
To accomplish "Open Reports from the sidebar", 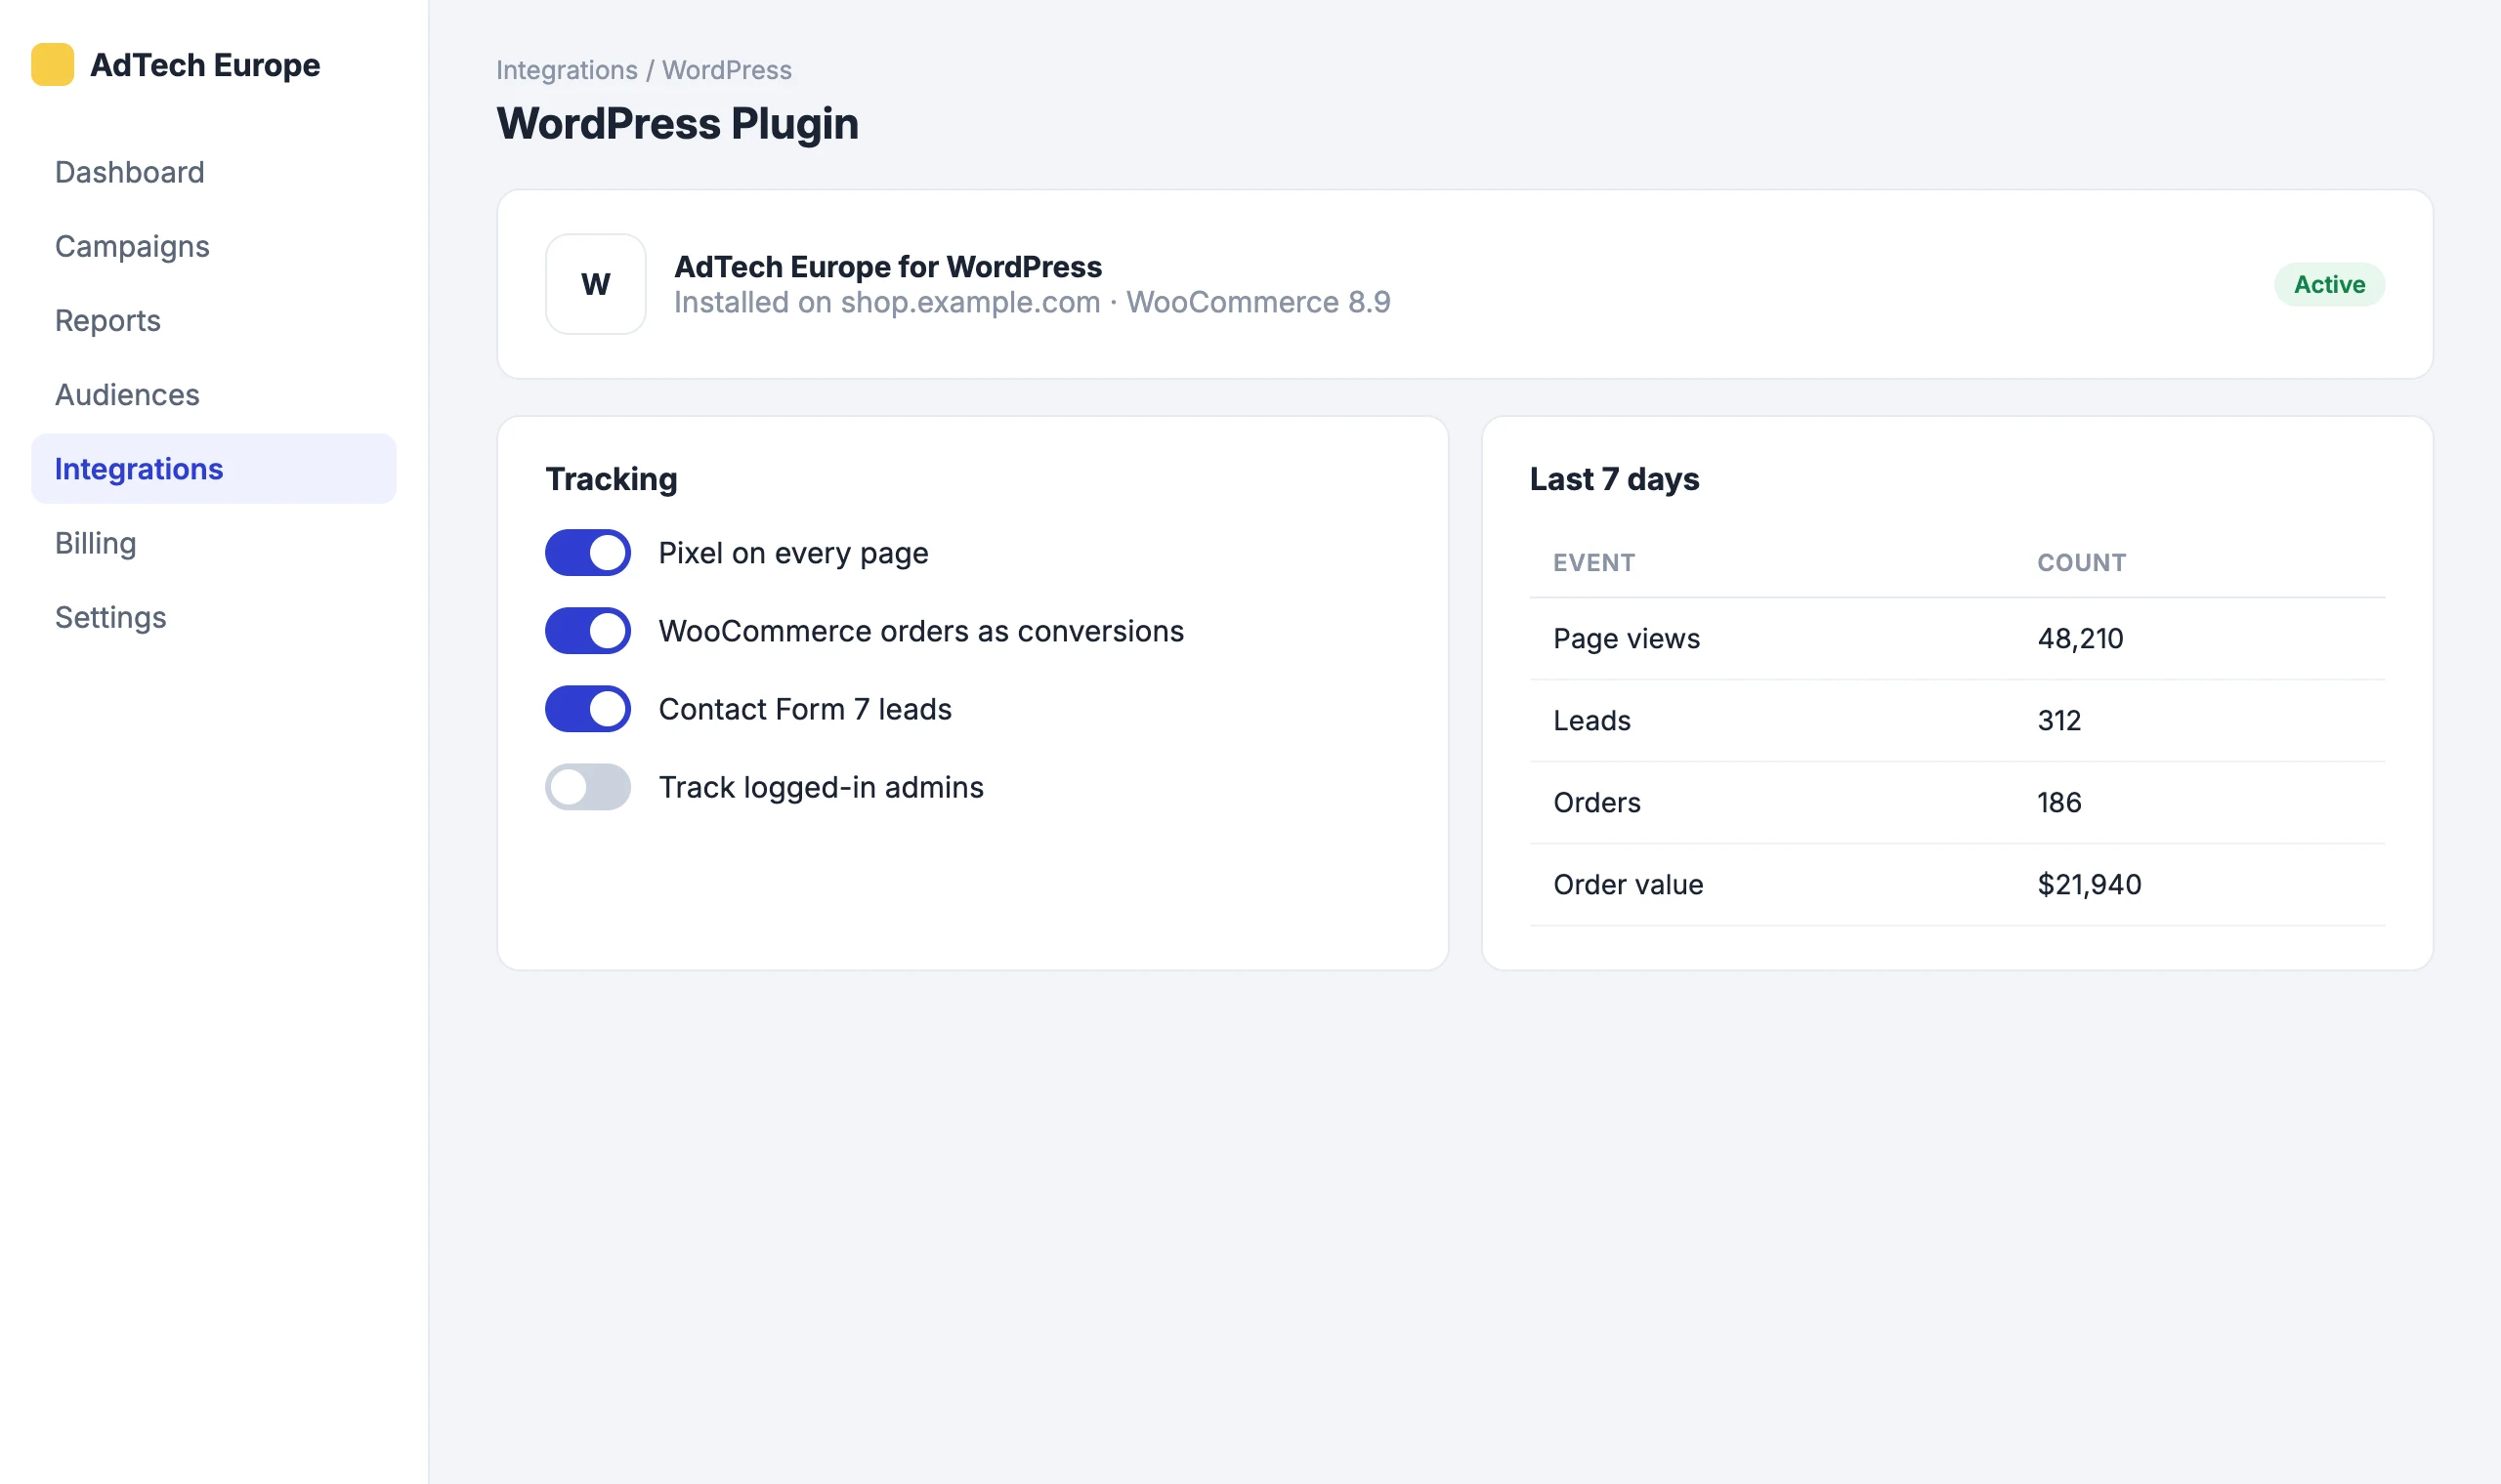I will point(213,320).
